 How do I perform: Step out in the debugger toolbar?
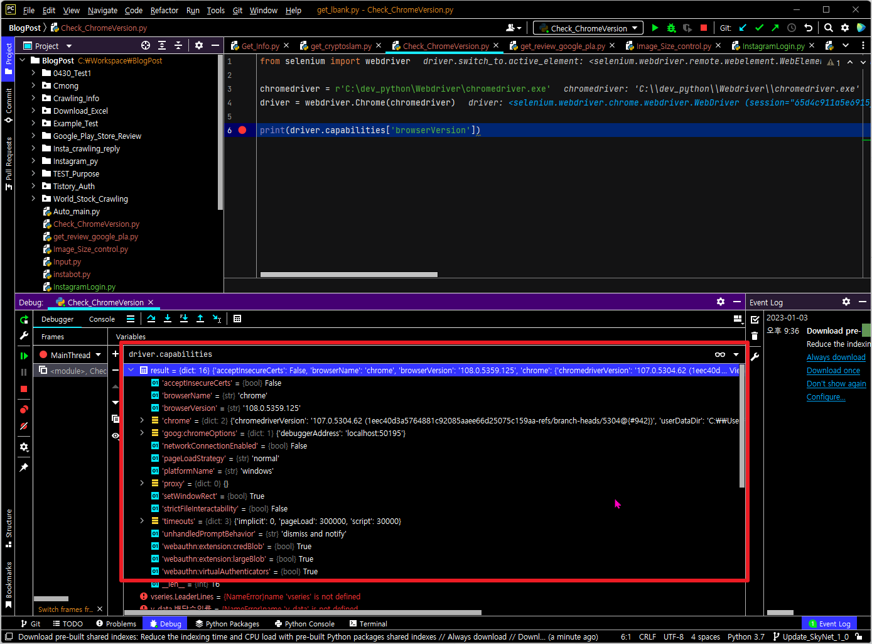(200, 319)
